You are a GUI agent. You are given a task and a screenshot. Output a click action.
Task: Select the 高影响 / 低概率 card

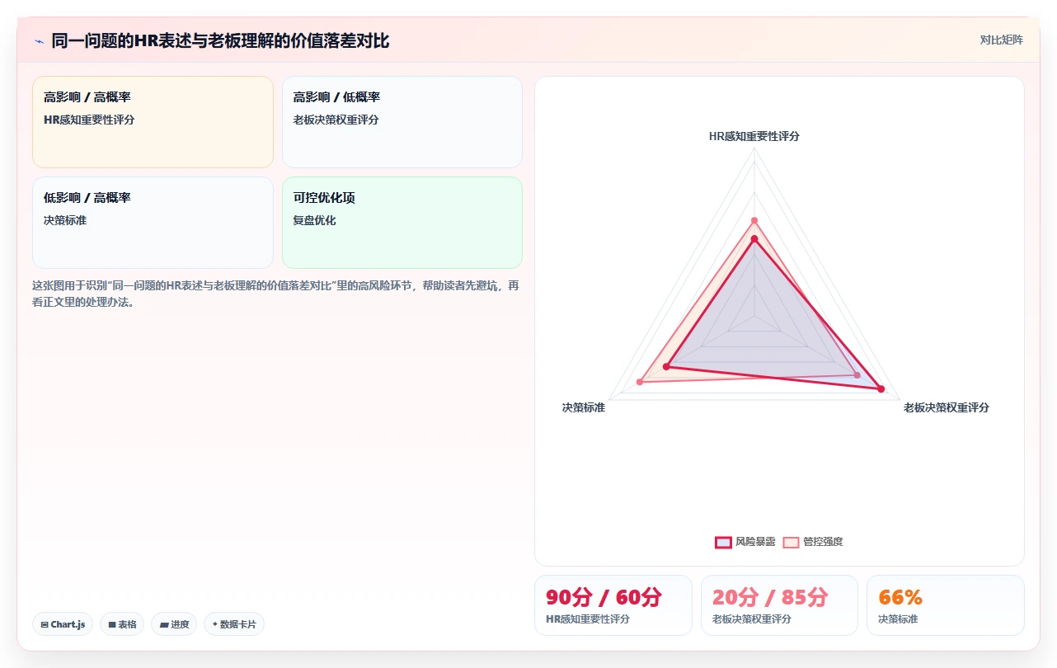pyautogui.click(x=402, y=122)
